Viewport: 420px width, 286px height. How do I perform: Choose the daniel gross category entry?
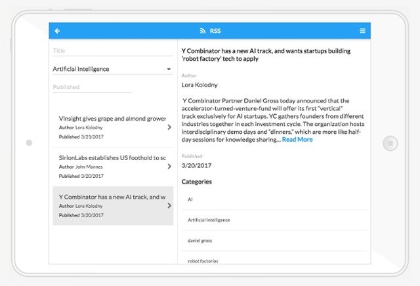274,241
